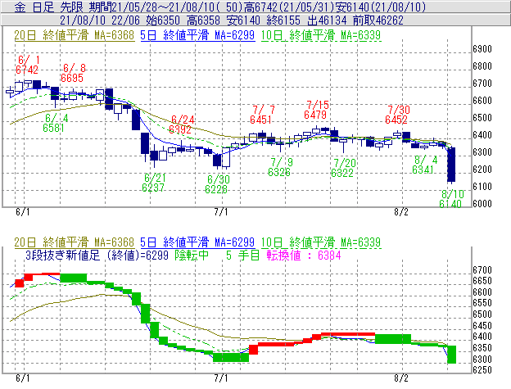Click the 6/30 6228 low label

pos(217,184)
